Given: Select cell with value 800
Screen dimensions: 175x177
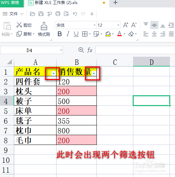Looking at the screenshot, I should pos(76,130).
